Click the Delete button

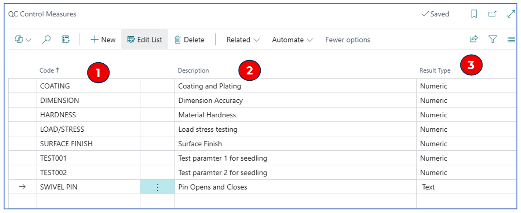(x=189, y=40)
